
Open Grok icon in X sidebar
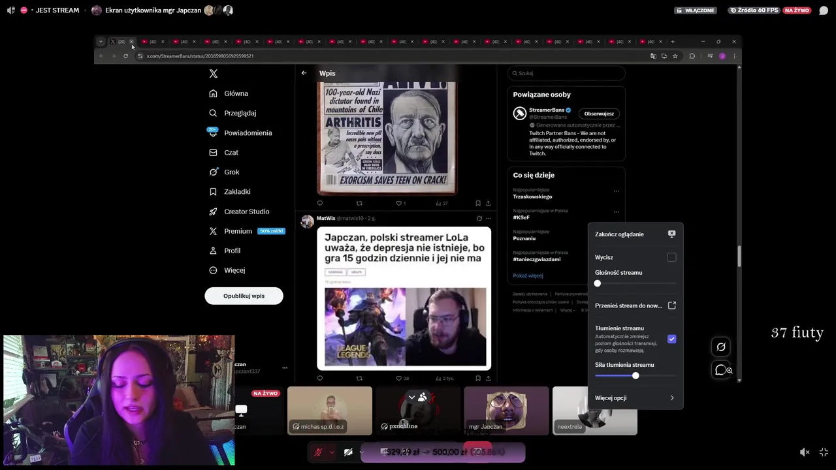[x=213, y=172]
